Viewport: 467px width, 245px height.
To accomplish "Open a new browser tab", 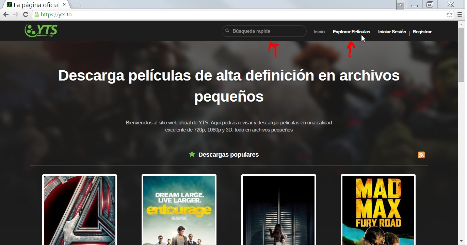I will point(76,5).
